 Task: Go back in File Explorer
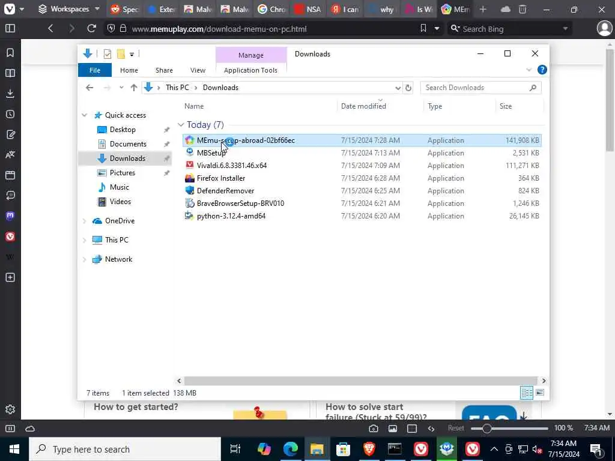click(x=89, y=88)
